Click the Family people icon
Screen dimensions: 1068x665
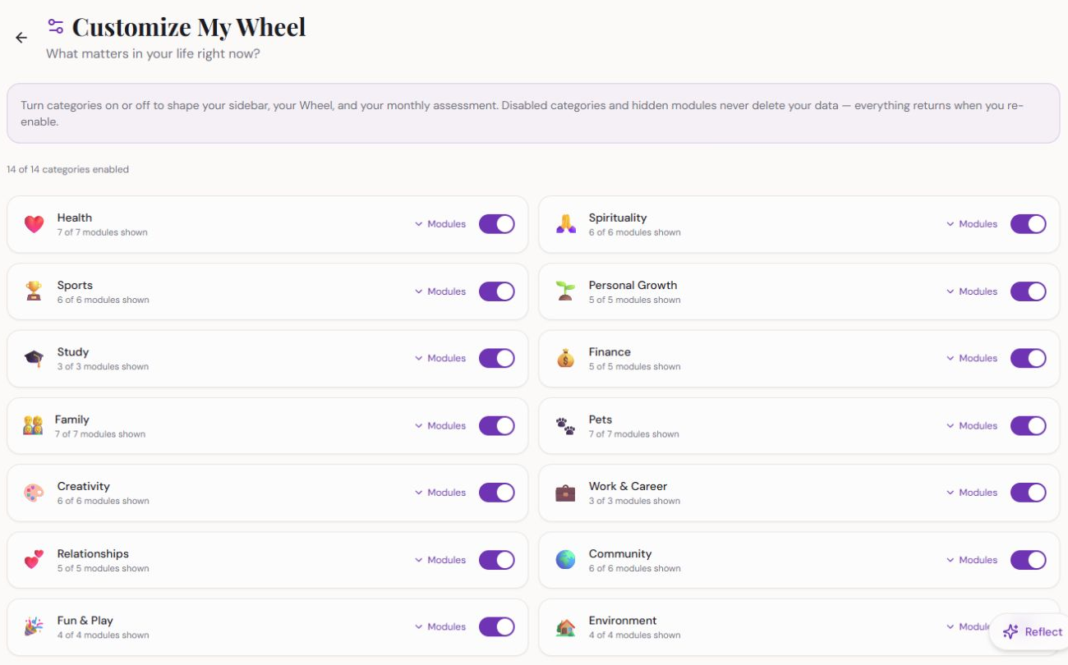33,426
